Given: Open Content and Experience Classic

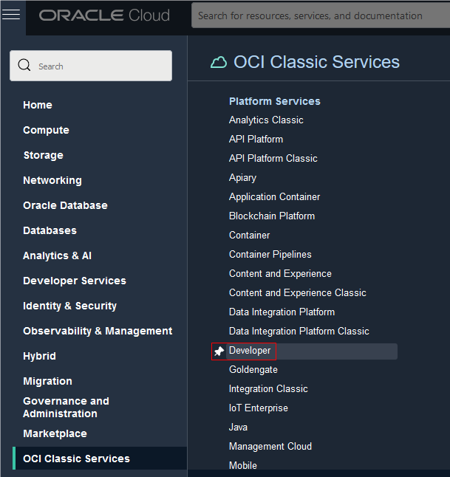Looking at the screenshot, I should (298, 292).
